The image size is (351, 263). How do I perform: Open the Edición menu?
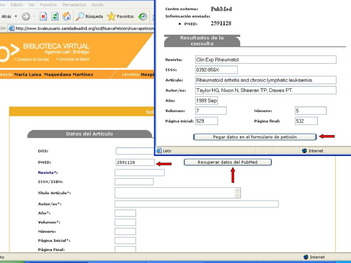[17, 5]
